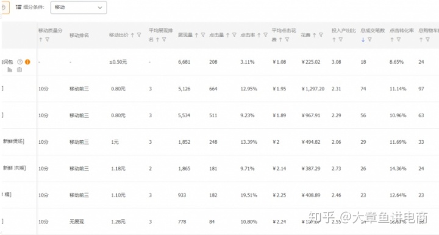Open help question mark beside 词包
Image resolution: width=439 pixels, height=235 pixels.
(20, 62)
